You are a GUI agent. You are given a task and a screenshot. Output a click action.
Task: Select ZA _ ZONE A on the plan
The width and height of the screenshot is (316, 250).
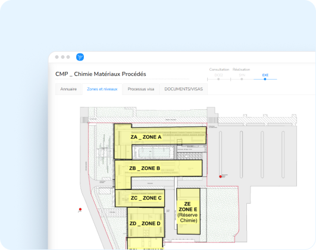[x=146, y=137]
